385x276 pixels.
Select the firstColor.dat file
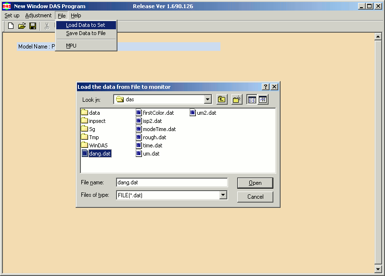155,113
